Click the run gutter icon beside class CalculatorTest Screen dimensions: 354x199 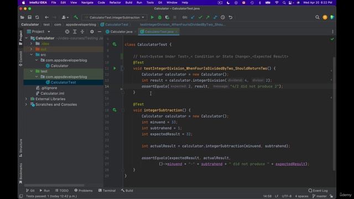(114, 44)
